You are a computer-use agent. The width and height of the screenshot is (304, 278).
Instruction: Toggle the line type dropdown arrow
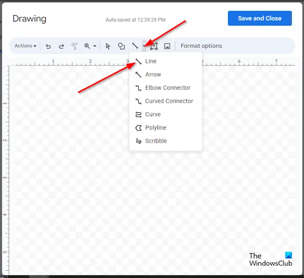(144, 46)
